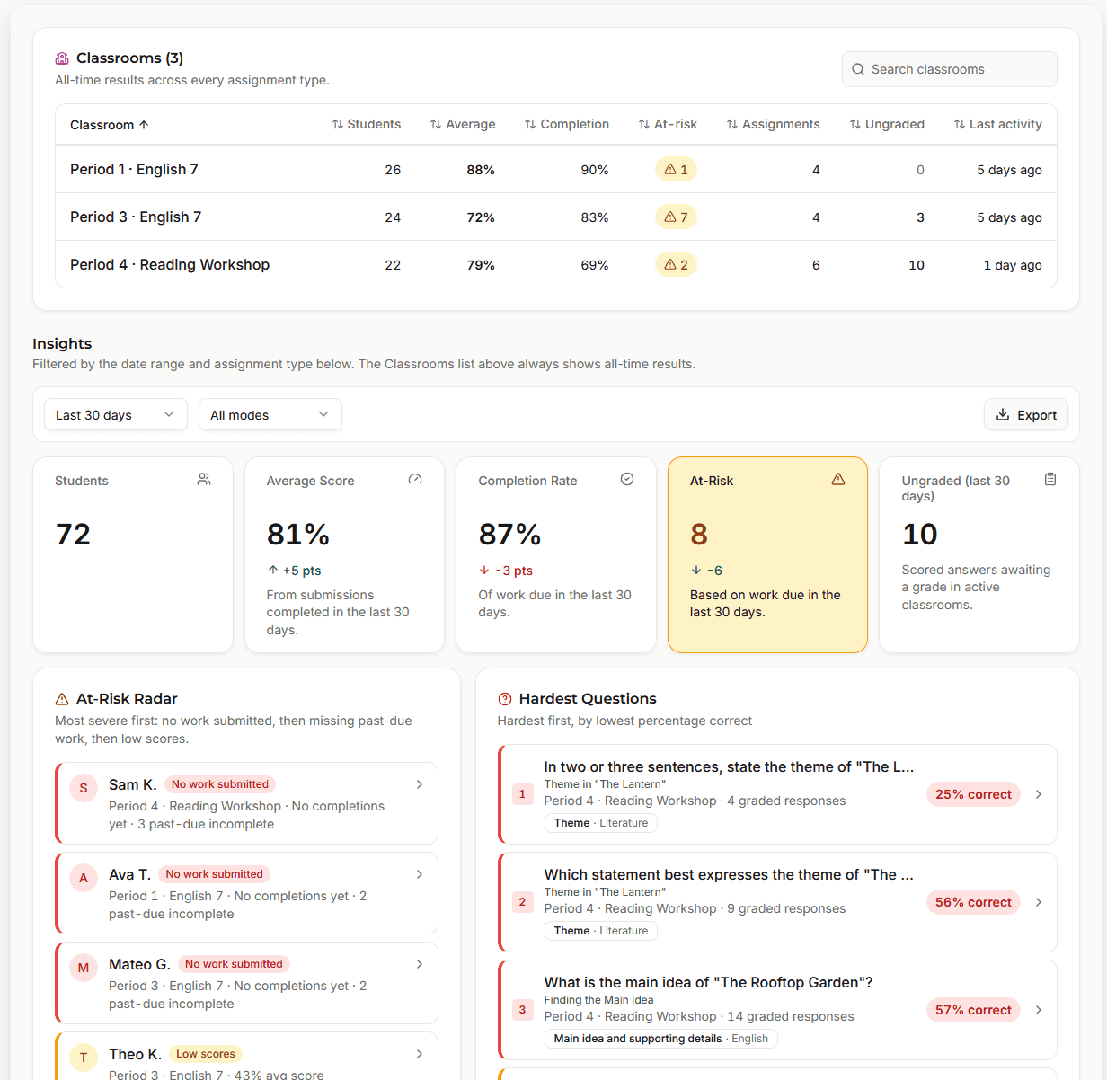Image resolution: width=1107 pixels, height=1080 pixels.
Task: Sort table by Average column
Action: click(463, 124)
